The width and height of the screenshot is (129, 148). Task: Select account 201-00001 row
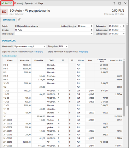tap(63, 120)
